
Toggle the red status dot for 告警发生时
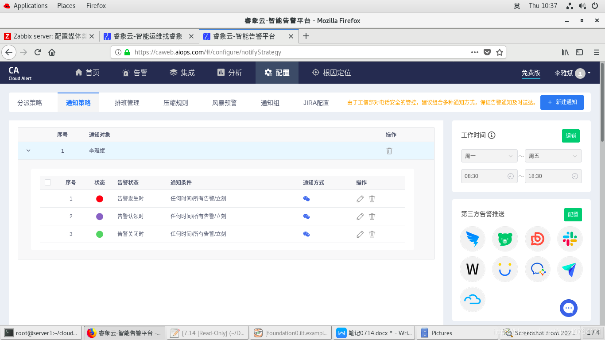tap(100, 198)
